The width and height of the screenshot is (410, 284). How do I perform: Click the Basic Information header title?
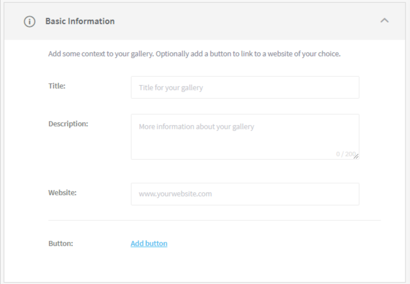[80, 21]
